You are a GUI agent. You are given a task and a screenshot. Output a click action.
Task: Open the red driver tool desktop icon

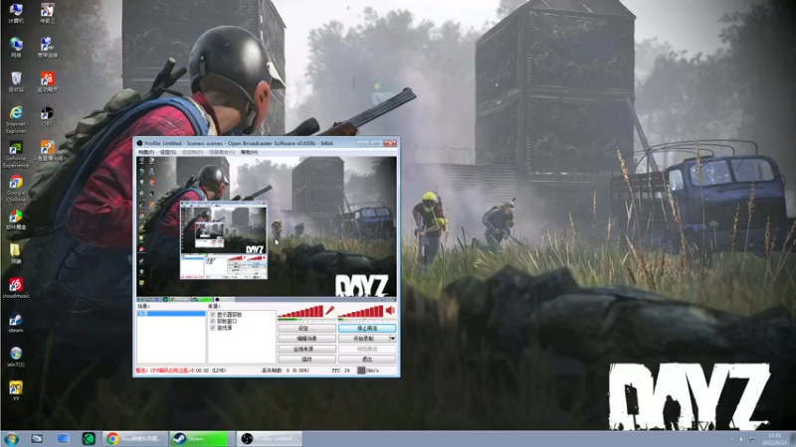pos(47,82)
